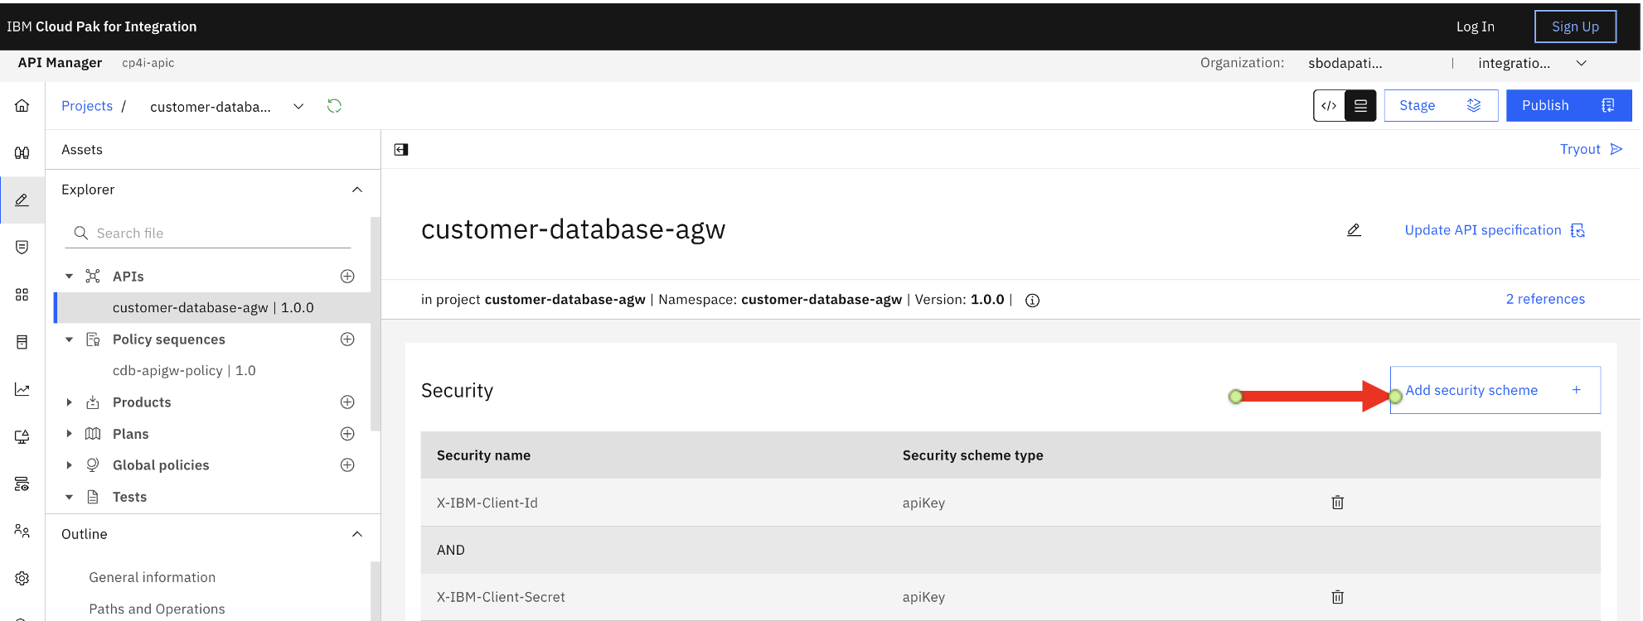This screenshot has width=1643, height=621.
Task: Add a new API with the plus icon
Action: point(347,277)
